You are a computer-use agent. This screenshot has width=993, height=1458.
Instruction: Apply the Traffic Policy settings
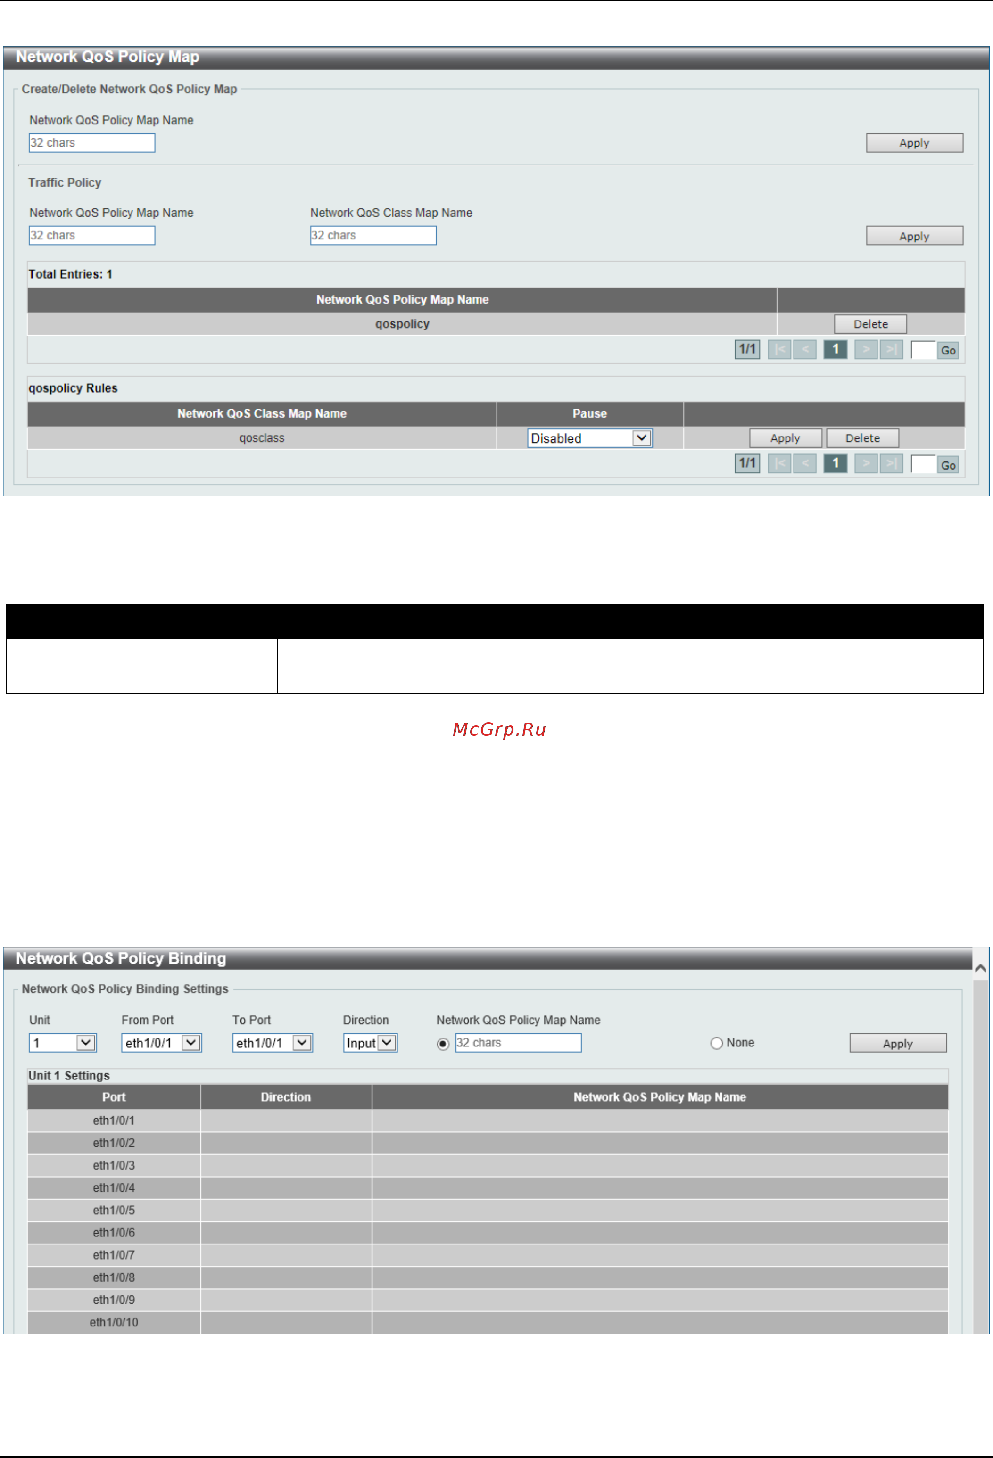pyautogui.click(x=915, y=236)
